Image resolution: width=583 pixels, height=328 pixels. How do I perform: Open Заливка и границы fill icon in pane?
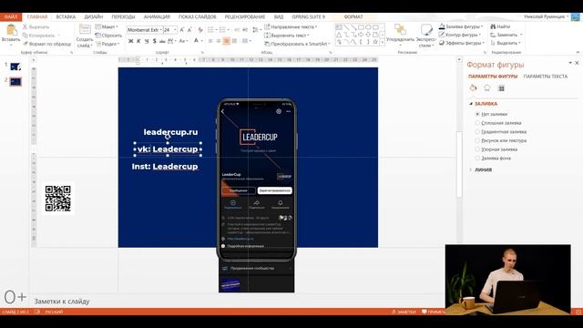click(x=473, y=88)
